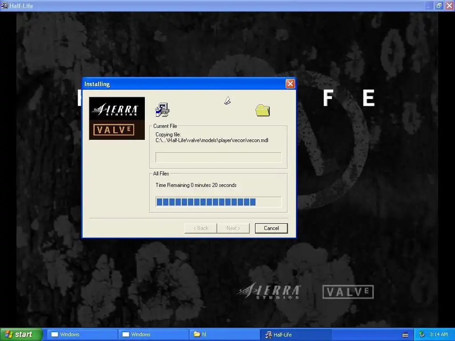Image resolution: width=455 pixels, height=341 pixels.
Task: Click the 'Current File' group label
Action: coord(165,126)
